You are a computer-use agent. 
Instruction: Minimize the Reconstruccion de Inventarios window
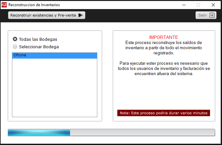pos(184,5)
